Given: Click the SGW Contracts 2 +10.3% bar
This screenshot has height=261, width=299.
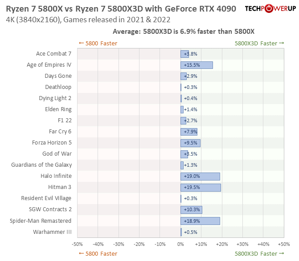Looking at the screenshot, I should [x=191, y=209].
